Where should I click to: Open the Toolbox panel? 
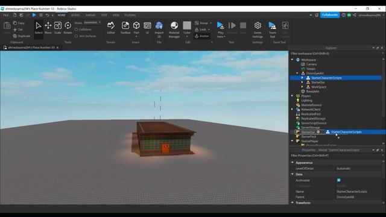point(125,28)
